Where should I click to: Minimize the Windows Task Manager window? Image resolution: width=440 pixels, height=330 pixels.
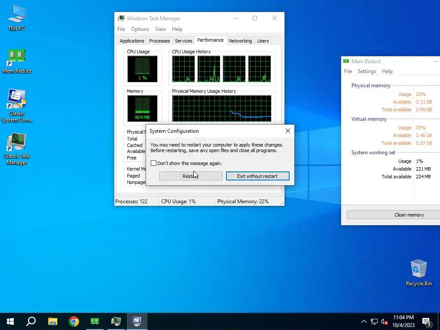pos(235,18)
